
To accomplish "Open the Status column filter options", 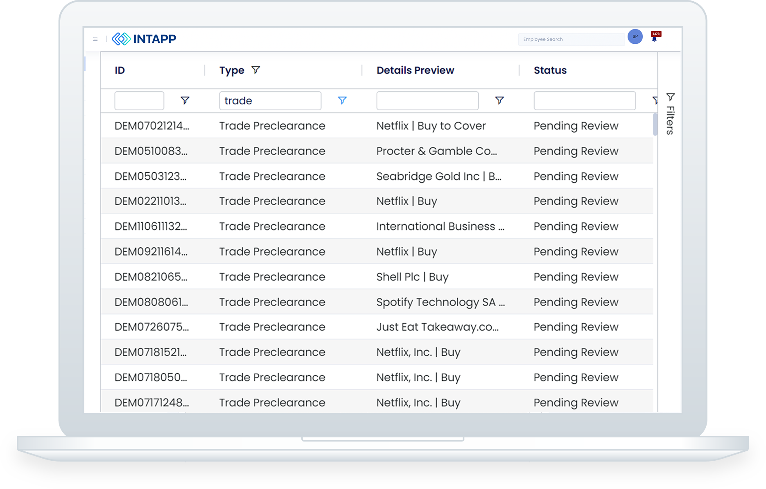I will click(655, 100).
